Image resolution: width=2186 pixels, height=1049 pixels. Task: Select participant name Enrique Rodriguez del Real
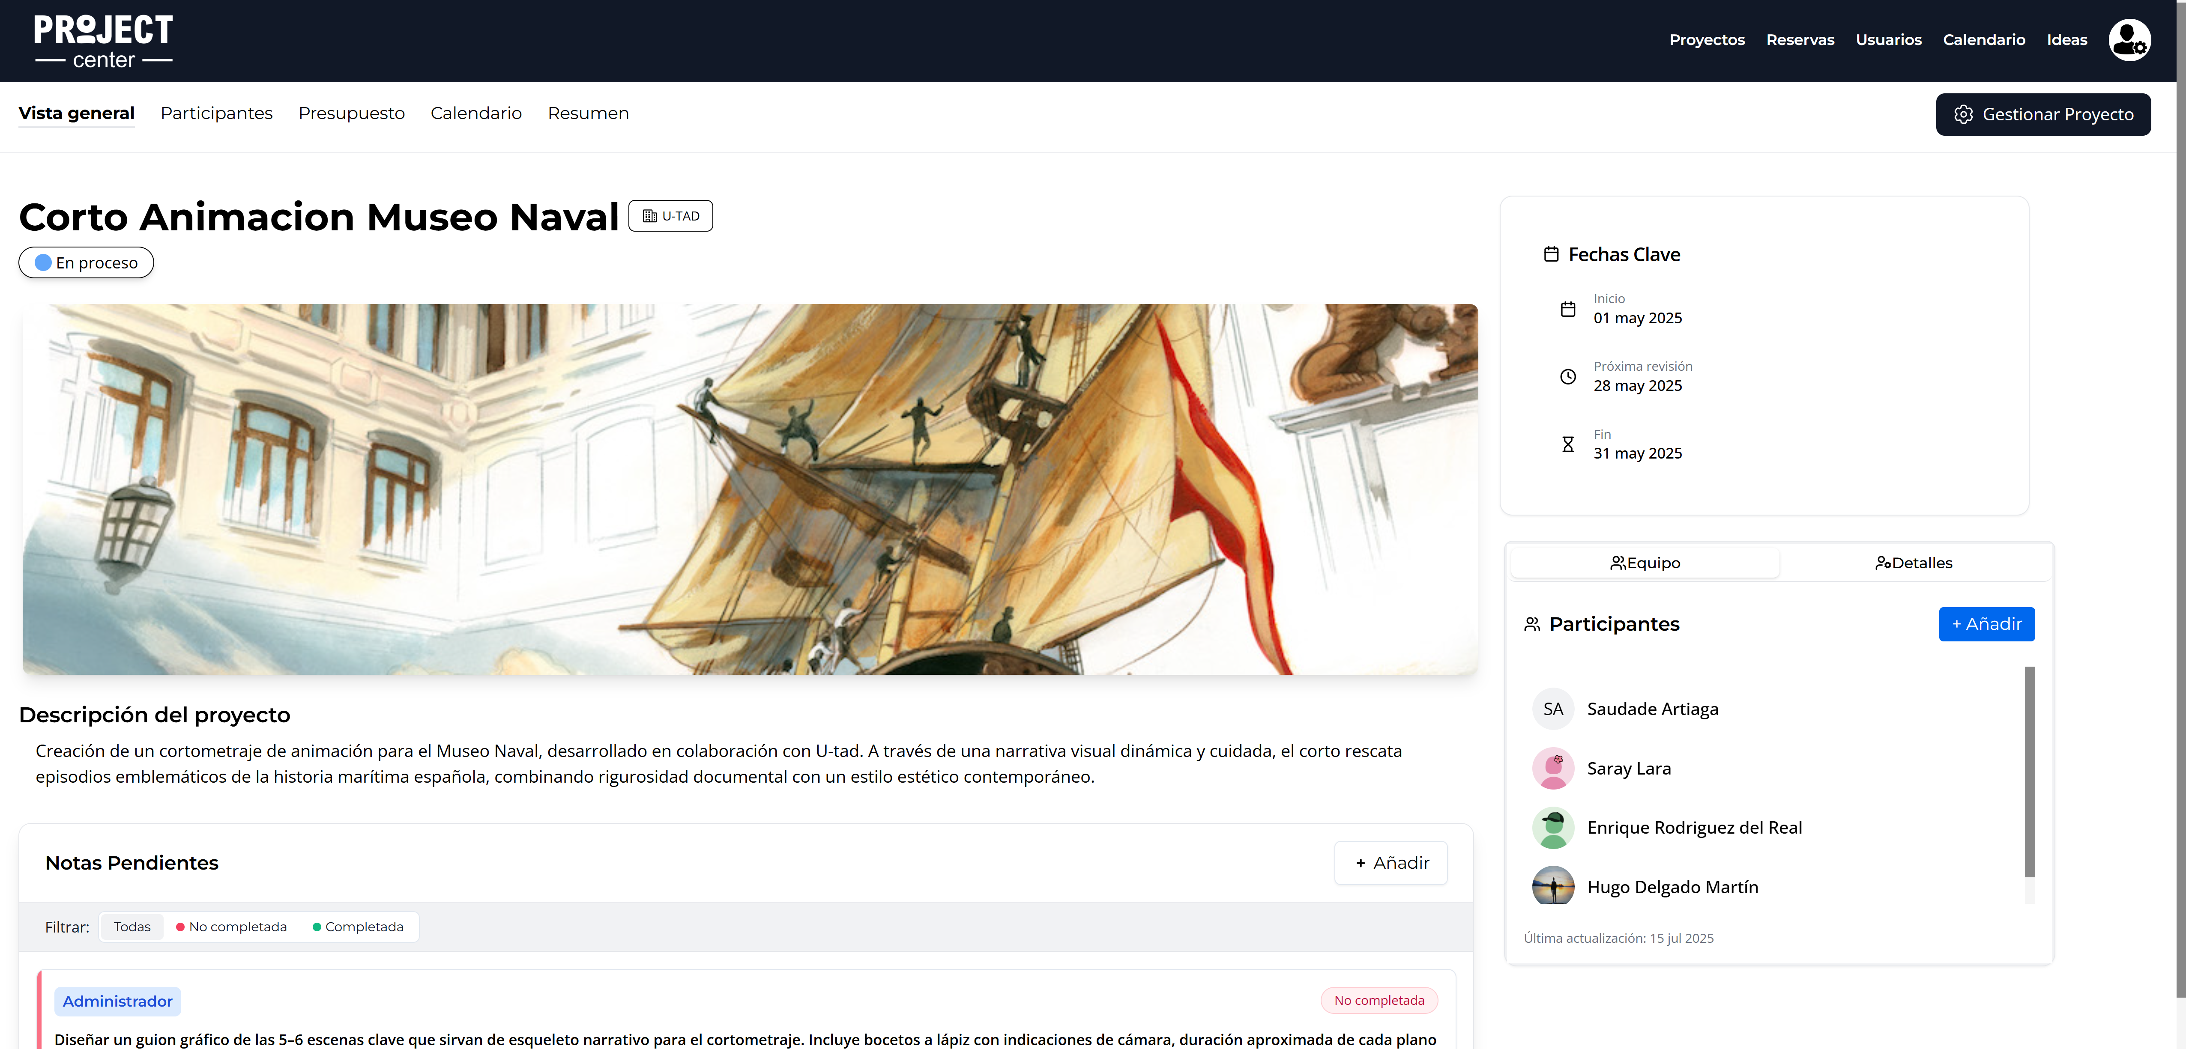[x=1694, y=828]
